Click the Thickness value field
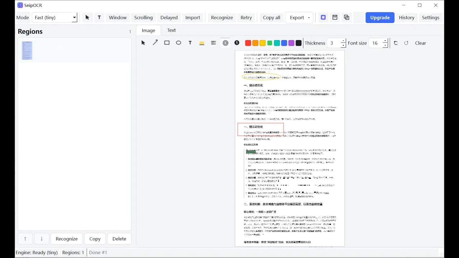Viewport: 459px width, 258px height. click(x=333, y=43)
